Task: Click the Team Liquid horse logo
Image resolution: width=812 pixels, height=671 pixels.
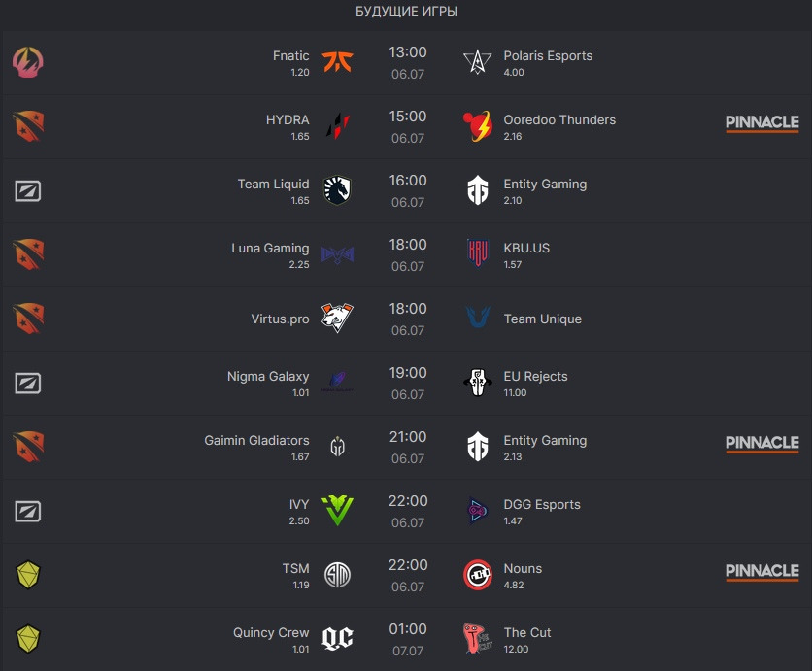Action: coord(337,190)
